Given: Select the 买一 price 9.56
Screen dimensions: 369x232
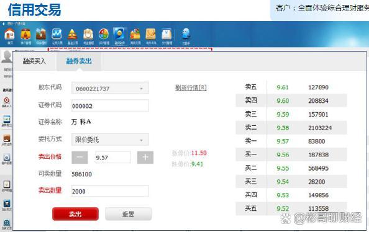Looking at the screenshot, I should (x=283, y=154).
